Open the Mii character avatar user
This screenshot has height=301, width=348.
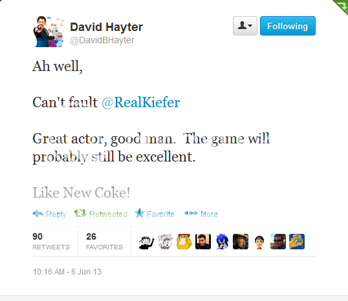259,242
